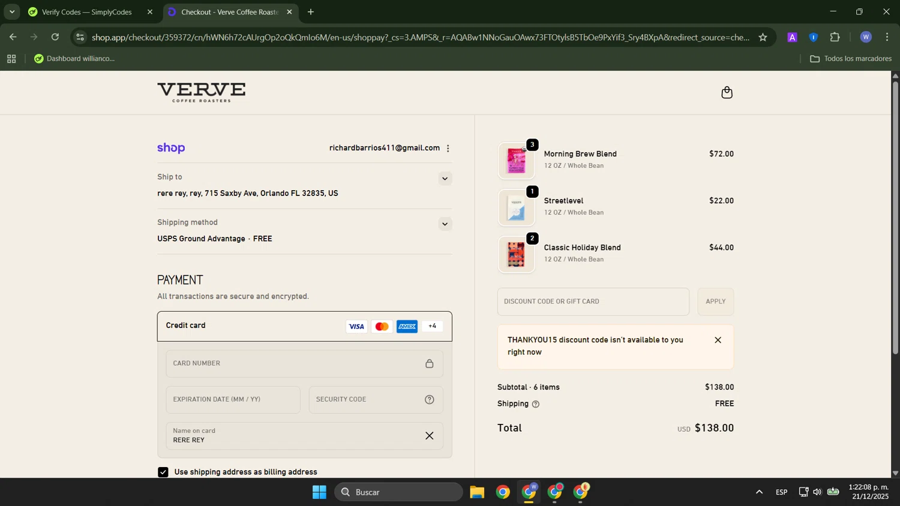The width and height of the screenshot is (900, 506).
Task: Open the tab search dropdown arrow
Action: (12, 12)
